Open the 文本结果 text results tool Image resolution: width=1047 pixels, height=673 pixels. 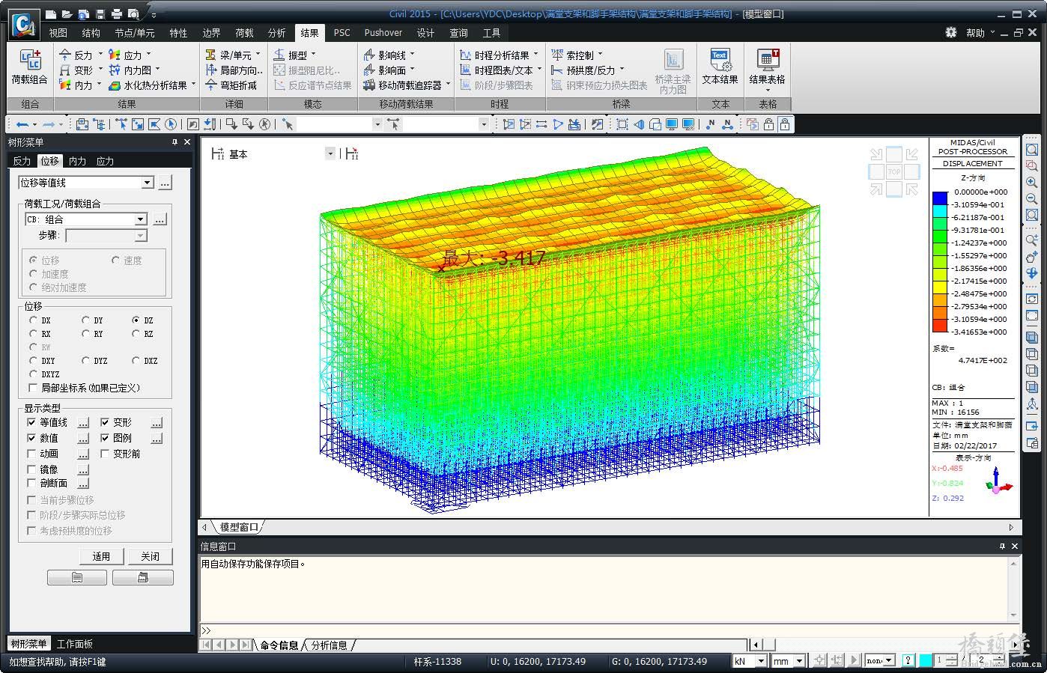point(720,67)
